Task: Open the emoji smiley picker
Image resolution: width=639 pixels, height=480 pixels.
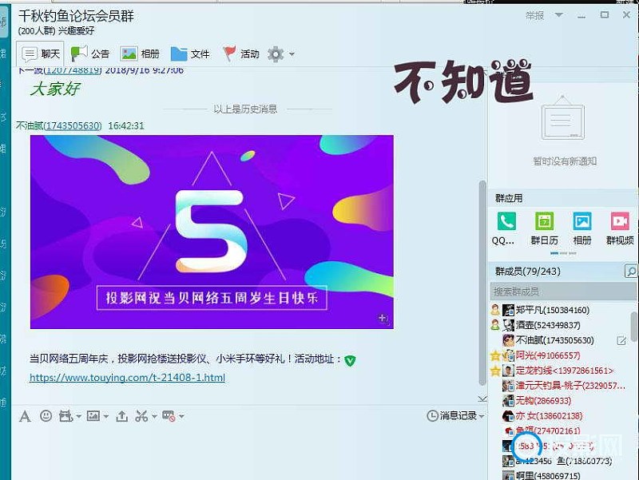Action: [46, 415]
